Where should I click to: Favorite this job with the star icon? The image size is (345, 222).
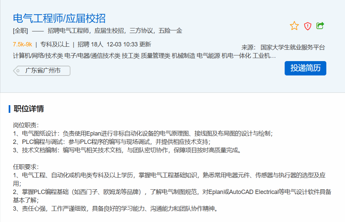(x=294, y=26)
